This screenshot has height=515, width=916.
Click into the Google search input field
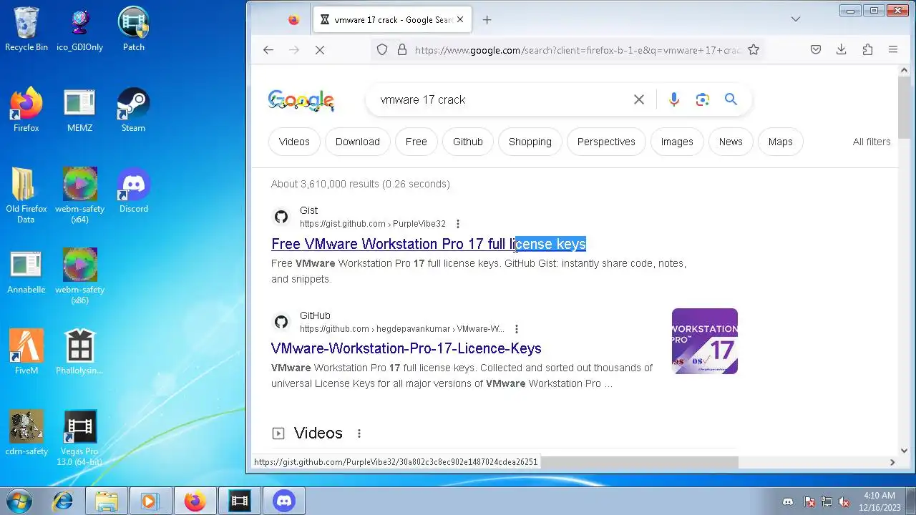point(501,99)
